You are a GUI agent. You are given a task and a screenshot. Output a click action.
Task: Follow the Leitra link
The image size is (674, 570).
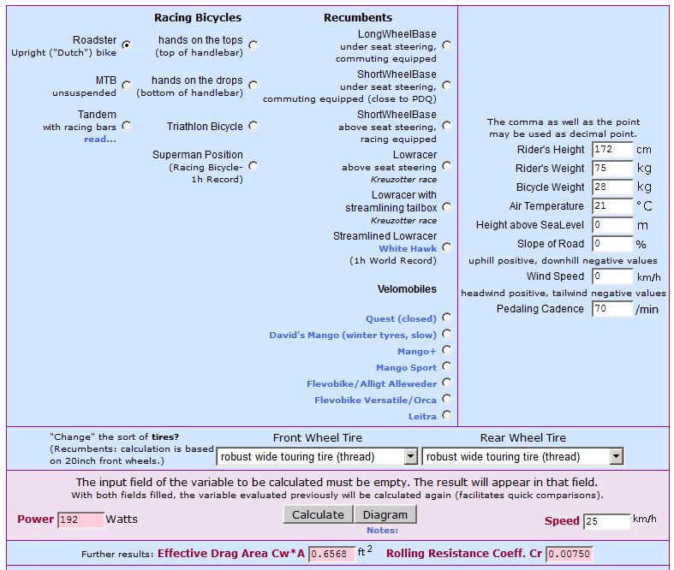pyautogui.click(x=422, y=416)
